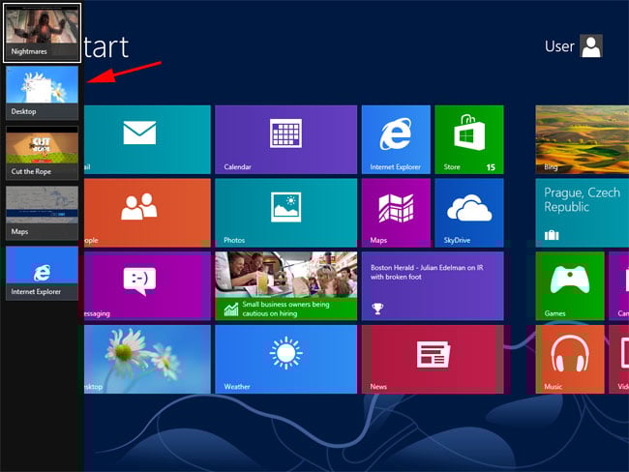Switch to the Nightmares app thumbnail
This screenshot has width=629, height=472.
tap(43, 33)
